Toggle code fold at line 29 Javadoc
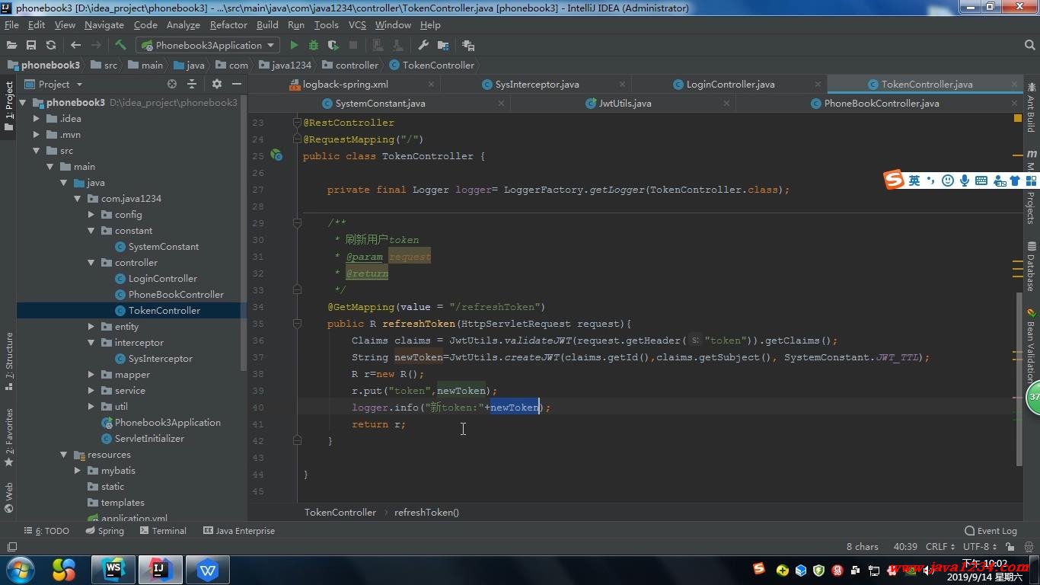The height and width of the screenshot is (585, 1040). tap(297, 222)
